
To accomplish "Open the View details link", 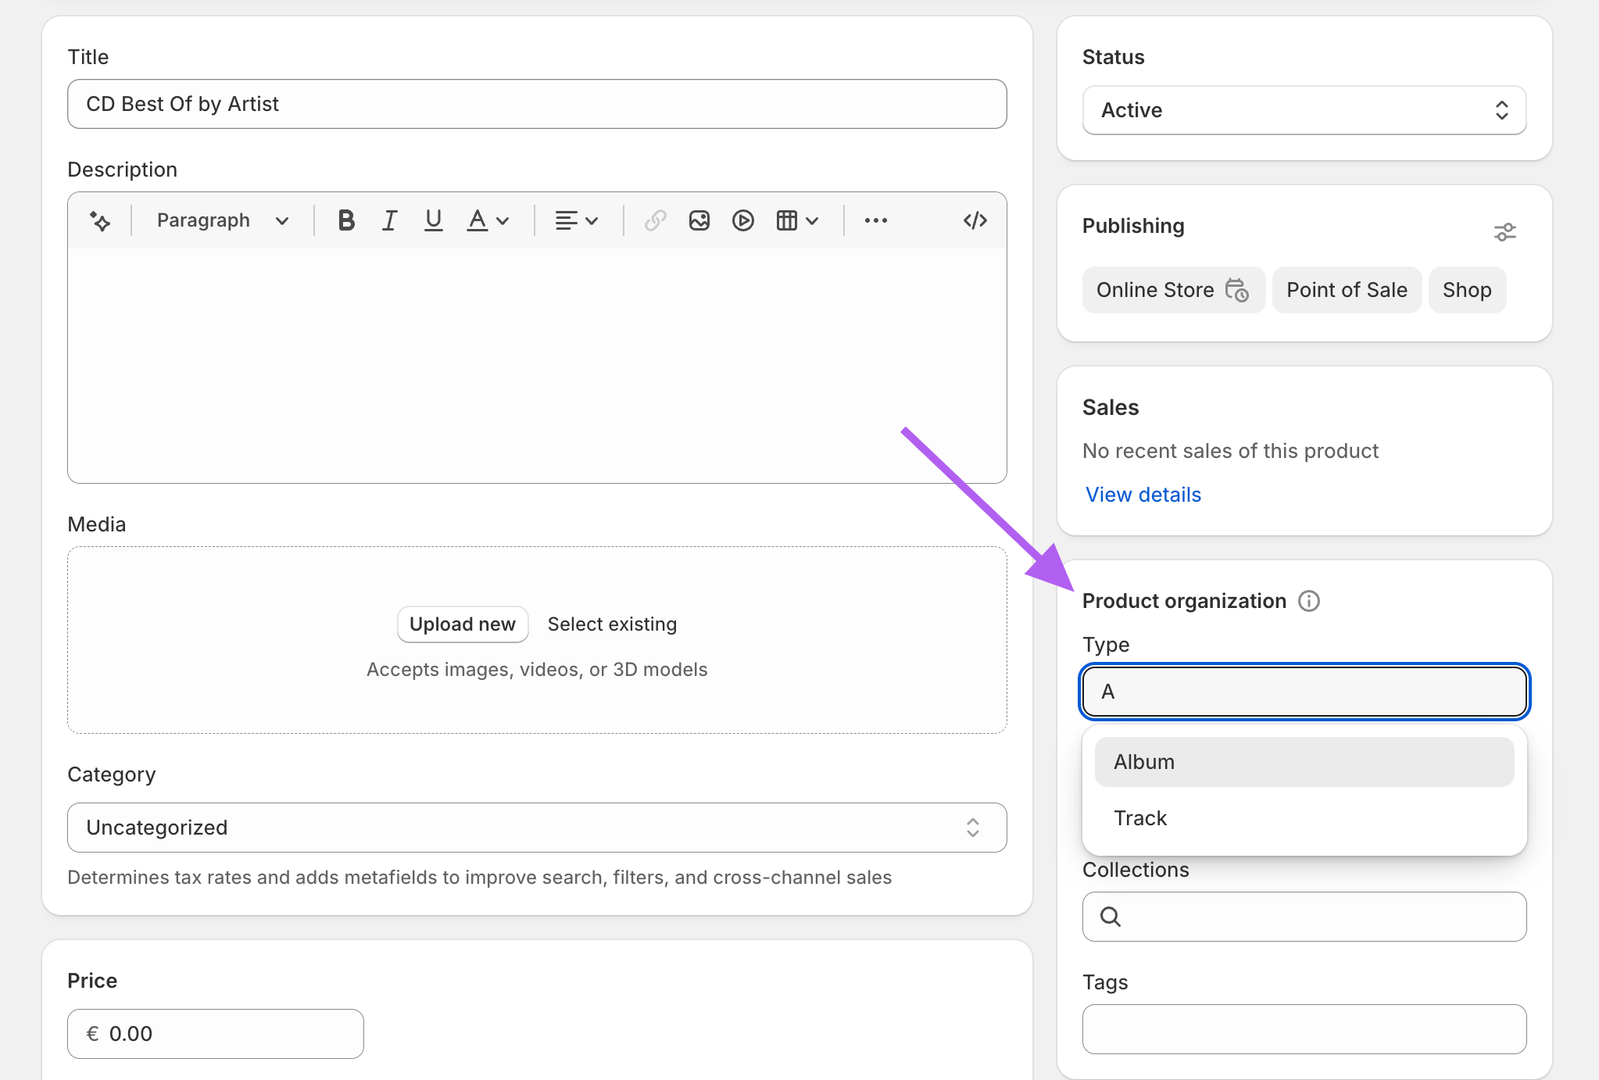I will pyautogui.click(x=1143, y=495).
